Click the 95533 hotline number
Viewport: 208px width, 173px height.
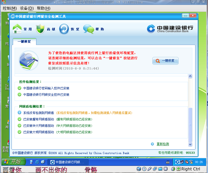click(190, 153)
